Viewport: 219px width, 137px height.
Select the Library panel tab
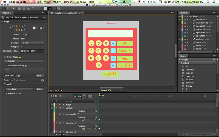182,56
